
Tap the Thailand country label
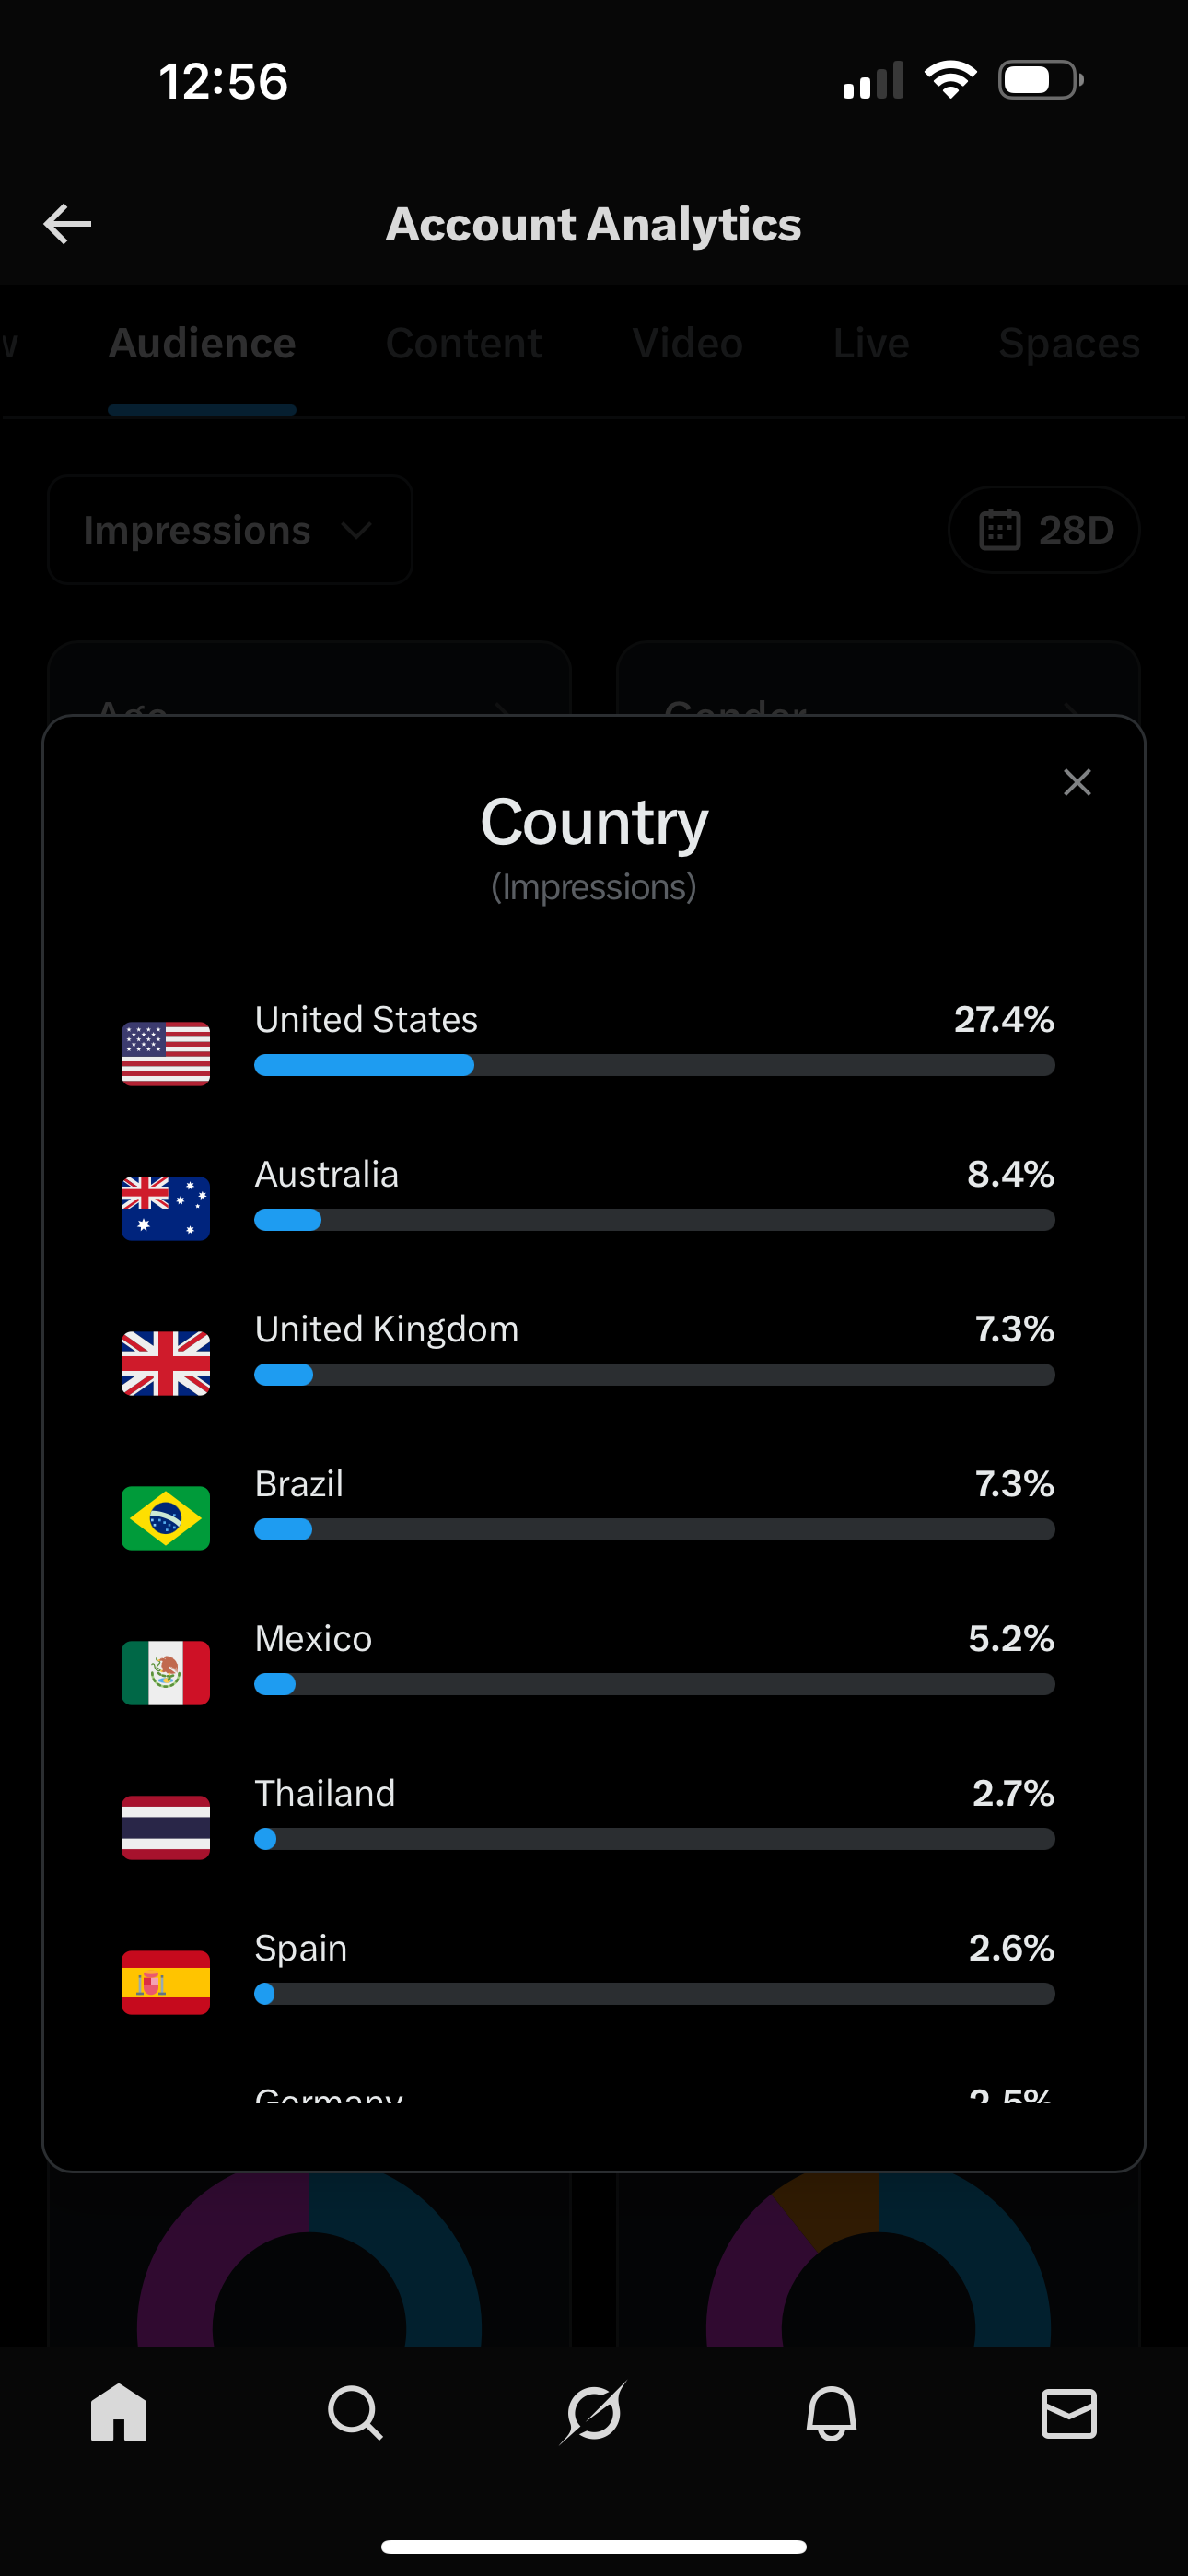pyautogui.click(x=325, y=1793)
